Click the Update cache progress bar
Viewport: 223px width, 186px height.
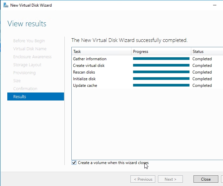click(x=161, y=85)
